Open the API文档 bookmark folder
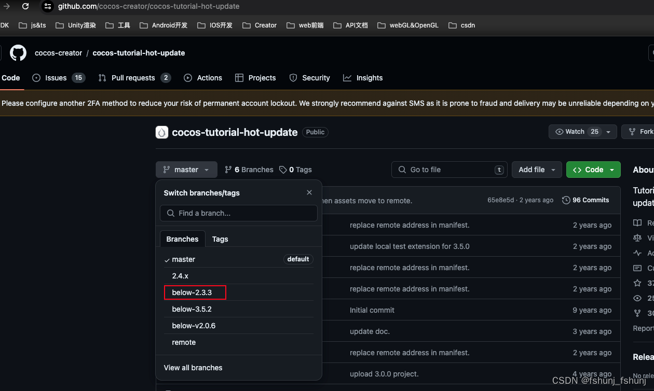654x391 pixels. 350,25
